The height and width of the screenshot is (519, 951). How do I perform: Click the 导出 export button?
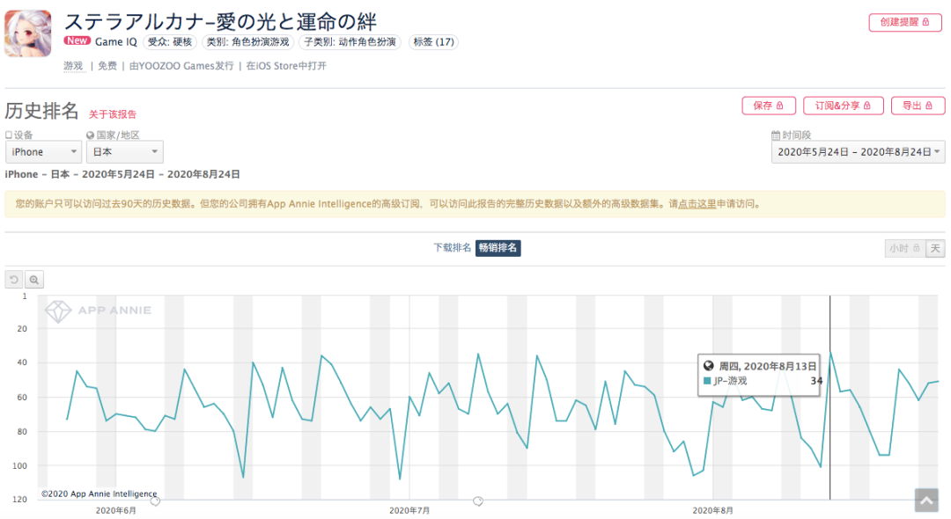918,106
